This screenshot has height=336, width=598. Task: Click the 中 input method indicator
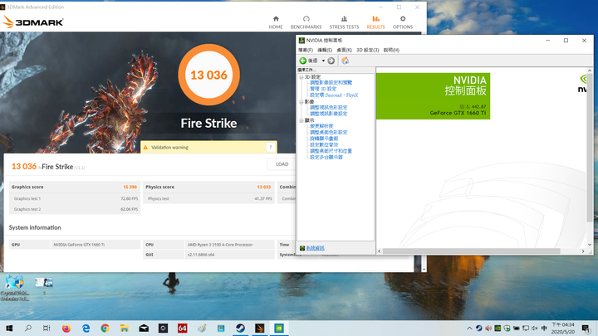pyautogui.click(x=544, y=328)
